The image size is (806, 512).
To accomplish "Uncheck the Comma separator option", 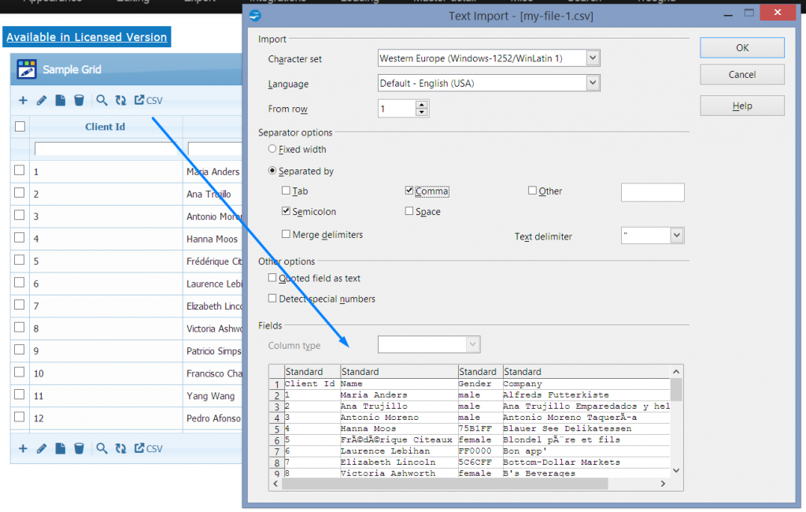I will pyautogui.click(x=409, y=191).
